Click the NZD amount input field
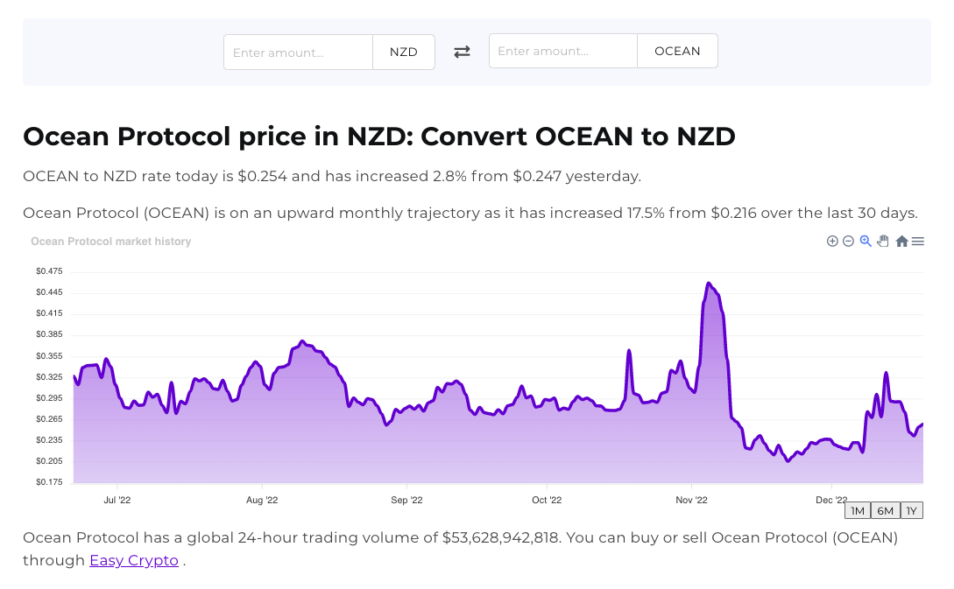The height and width of the screenshot is (589, 954). click(x=298, y=52)
